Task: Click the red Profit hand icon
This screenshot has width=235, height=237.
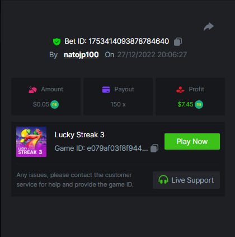Action: coord(180,90)
